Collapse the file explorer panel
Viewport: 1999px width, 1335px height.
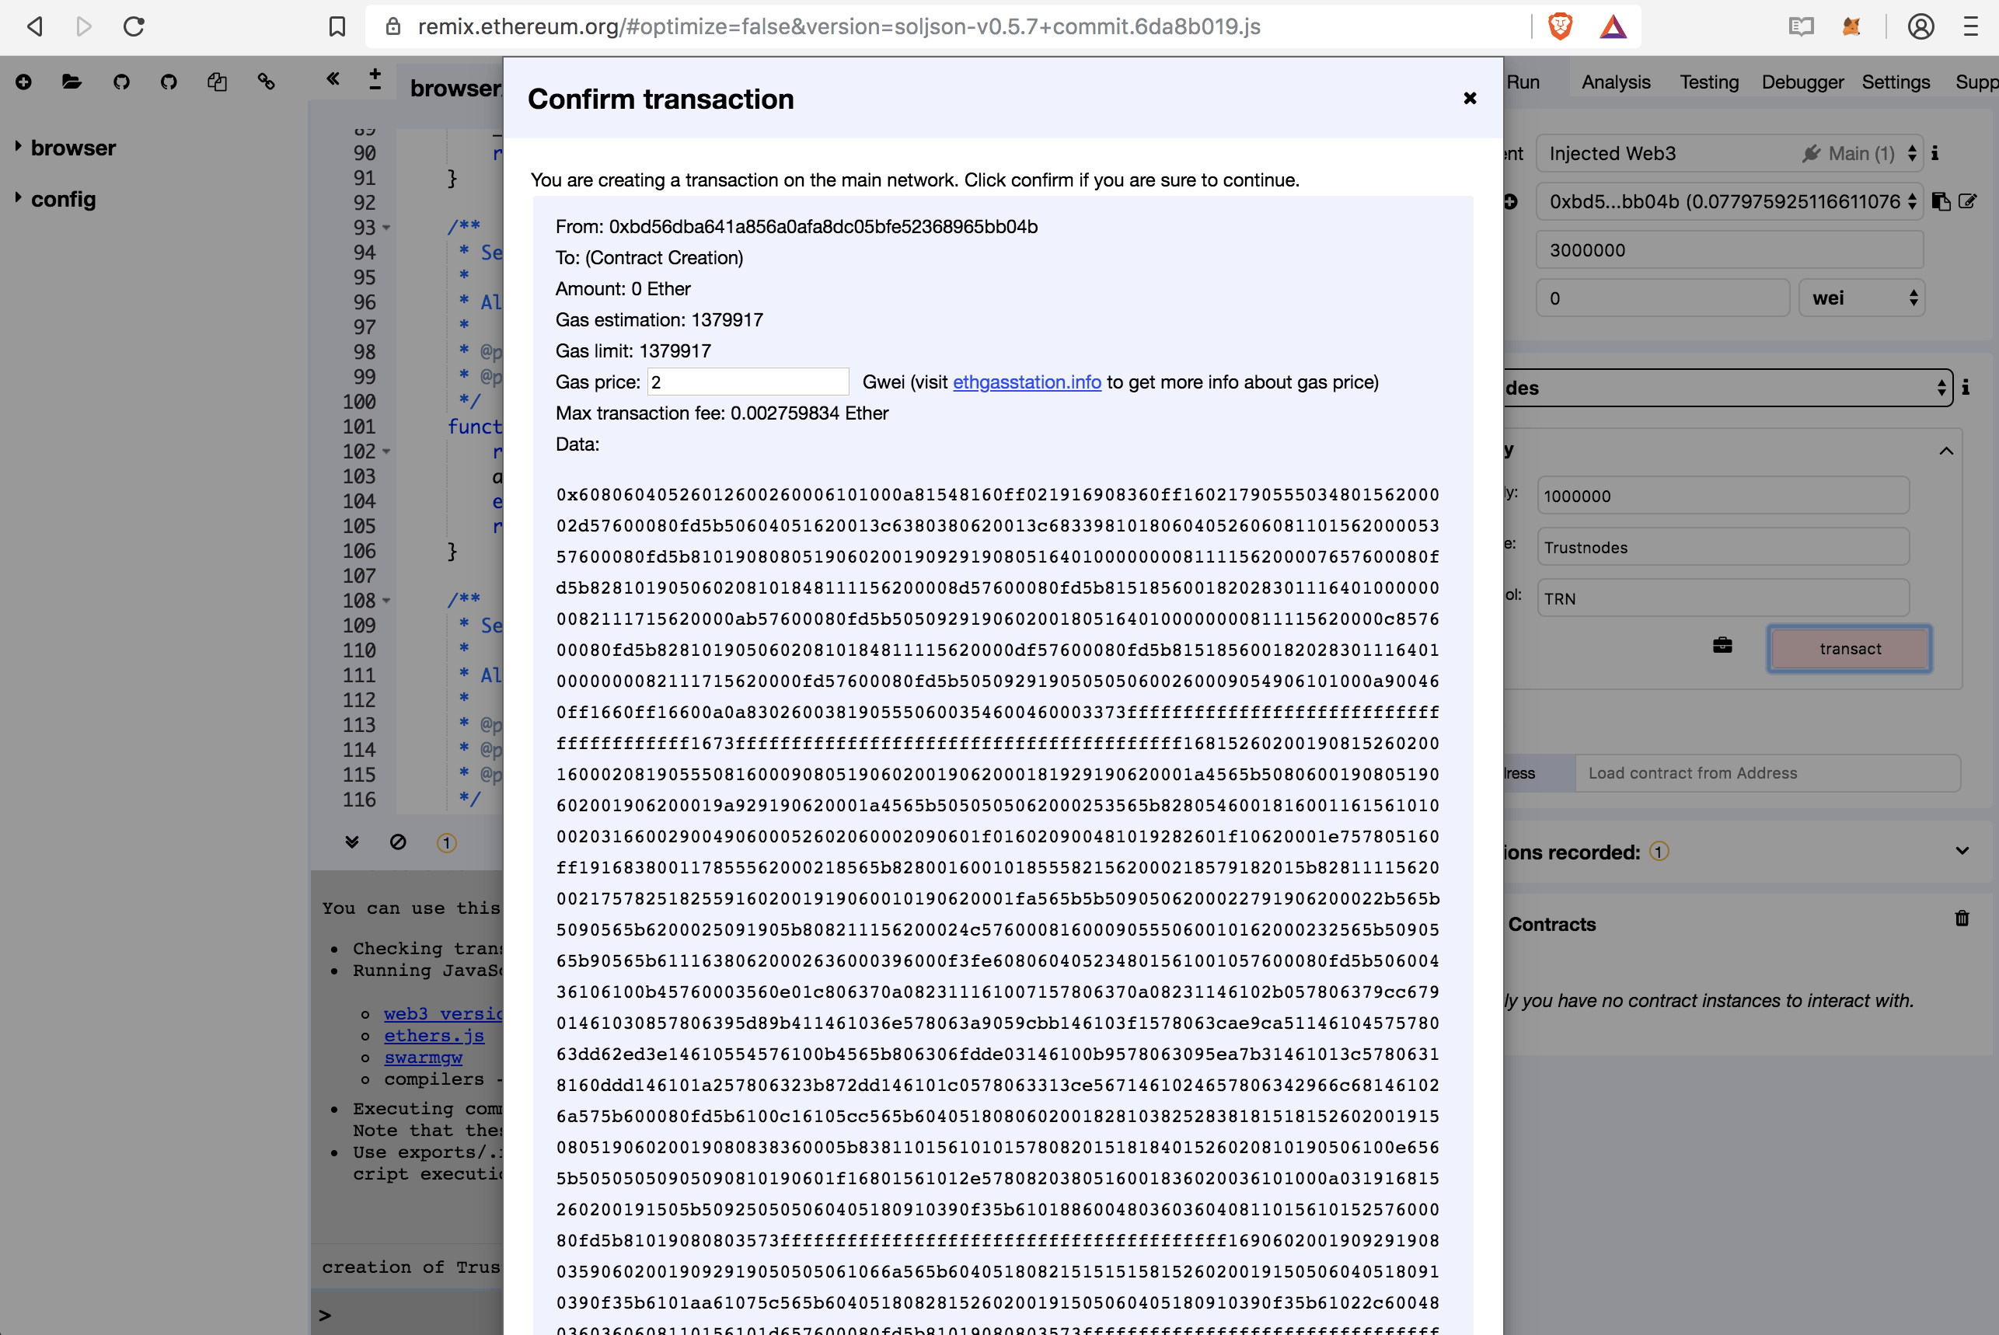coord(333,79)
